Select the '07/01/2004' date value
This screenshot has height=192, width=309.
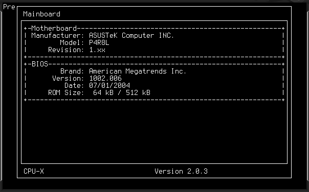(109, 86)
